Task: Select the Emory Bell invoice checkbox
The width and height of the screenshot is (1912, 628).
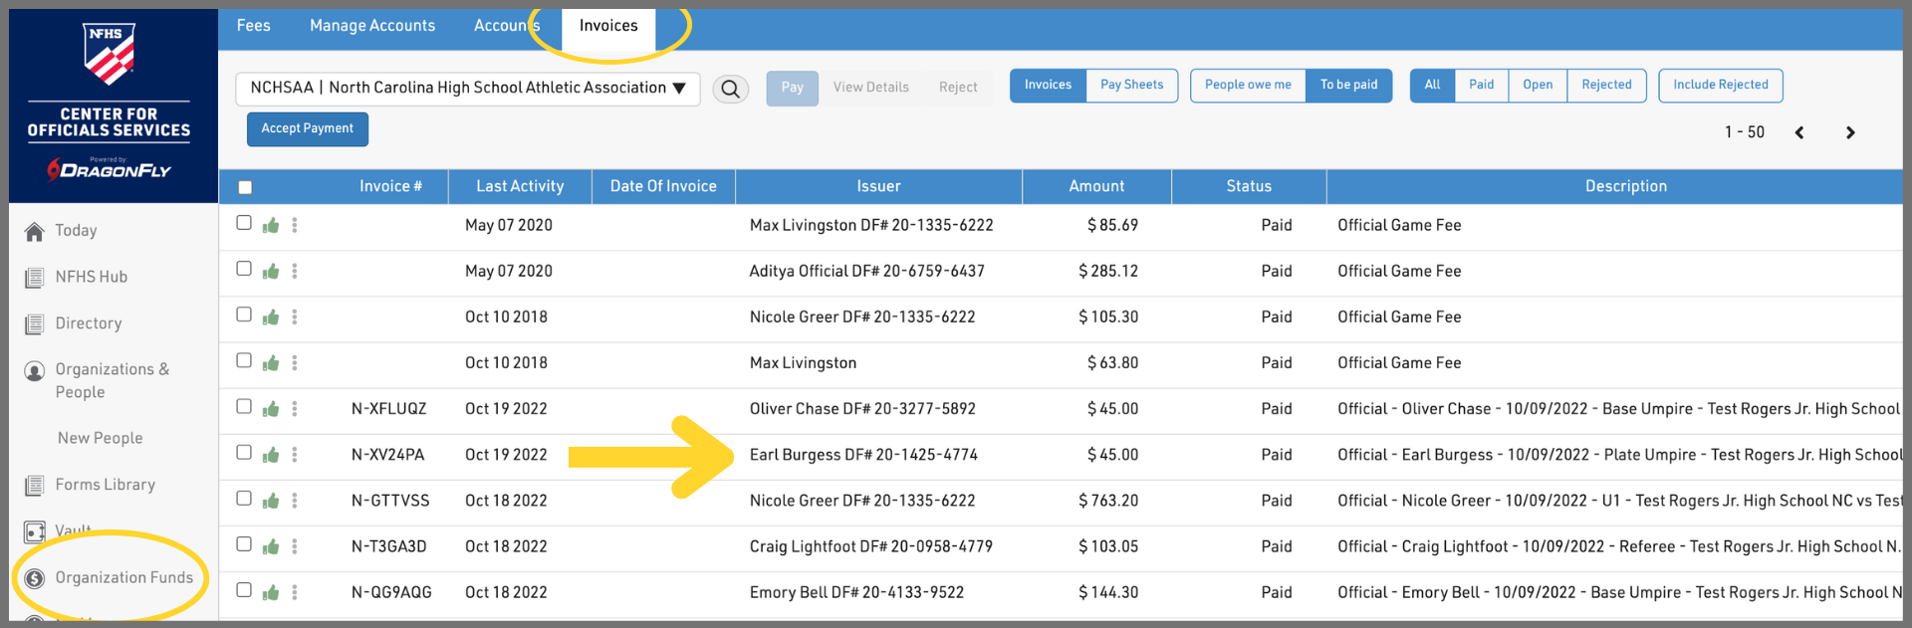Action: click(244, 590)
